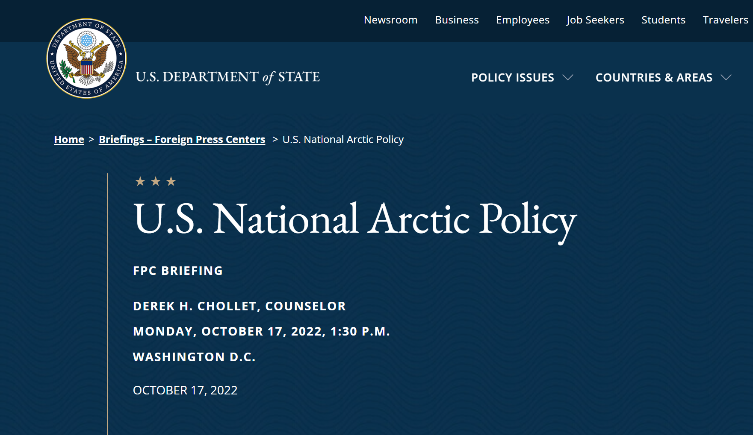
Task: Select the Job Seekers link
Action: [595, 20]
